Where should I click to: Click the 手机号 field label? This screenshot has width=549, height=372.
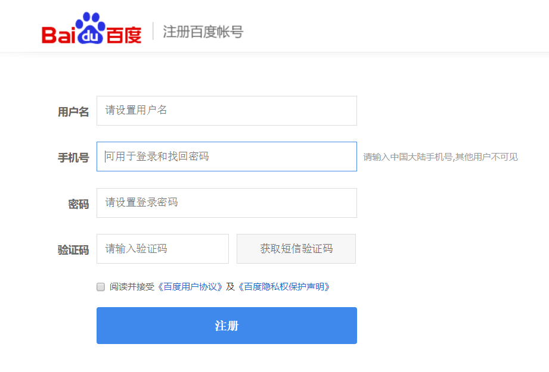(x=73, y=158)
